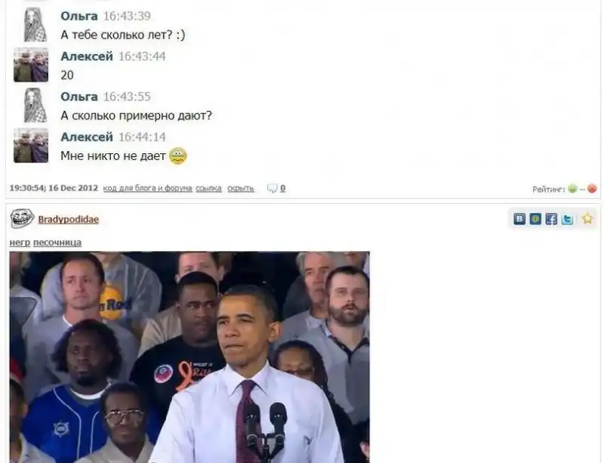604x463 pixels.
Task: Open the 'песочница' tag
Action: click(57, 242)
